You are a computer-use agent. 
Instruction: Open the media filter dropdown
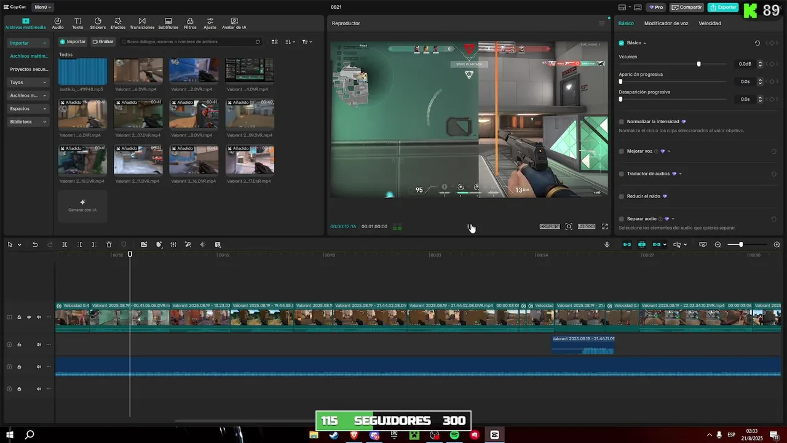pos(307,42)
